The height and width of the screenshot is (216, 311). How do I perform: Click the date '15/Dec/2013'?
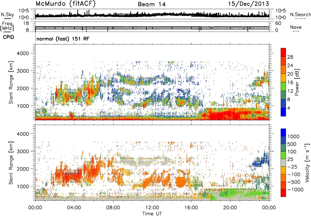tap(248, 4)
